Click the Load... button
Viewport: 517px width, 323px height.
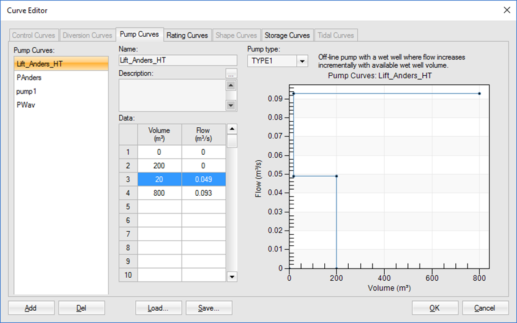coord(158,308)
